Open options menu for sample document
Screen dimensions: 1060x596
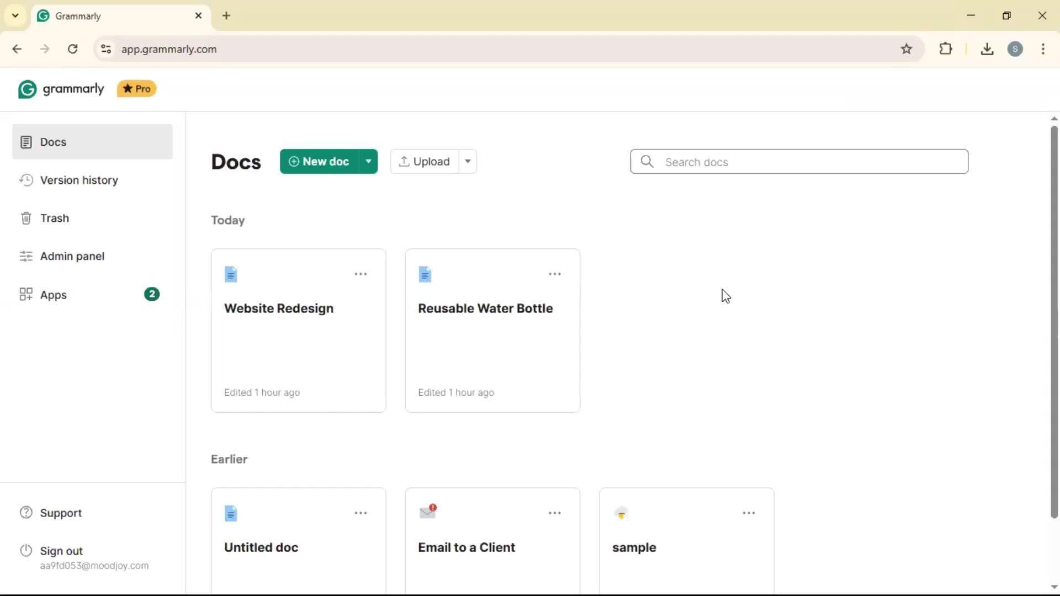(749, 513)
